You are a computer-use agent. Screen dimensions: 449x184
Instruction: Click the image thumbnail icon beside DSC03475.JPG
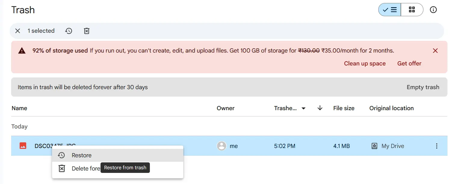(x=23, y=146)
